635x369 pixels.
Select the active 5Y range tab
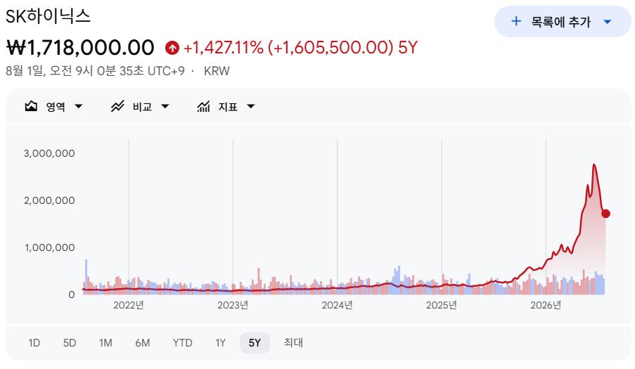point(255,343)
